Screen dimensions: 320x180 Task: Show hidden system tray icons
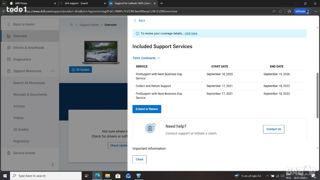pyautogui.click(x=267, y=176)
